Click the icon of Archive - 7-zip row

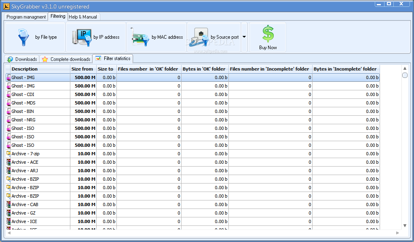pos(8,154)
